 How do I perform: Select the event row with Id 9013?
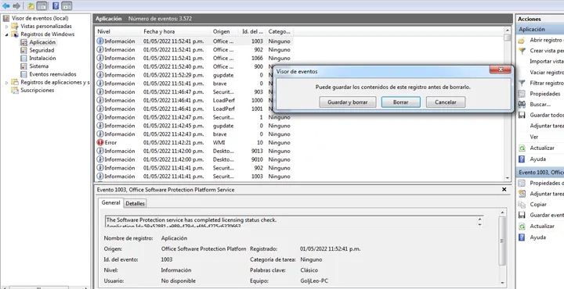193,151
